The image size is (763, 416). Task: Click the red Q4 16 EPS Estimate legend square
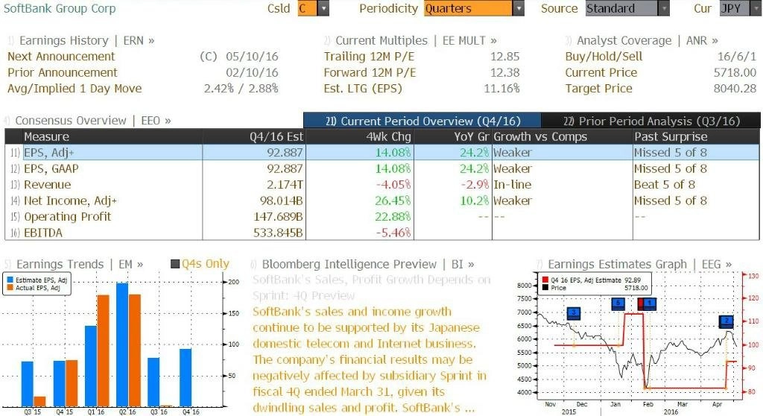pyautogui.click(x=545, y=280)
